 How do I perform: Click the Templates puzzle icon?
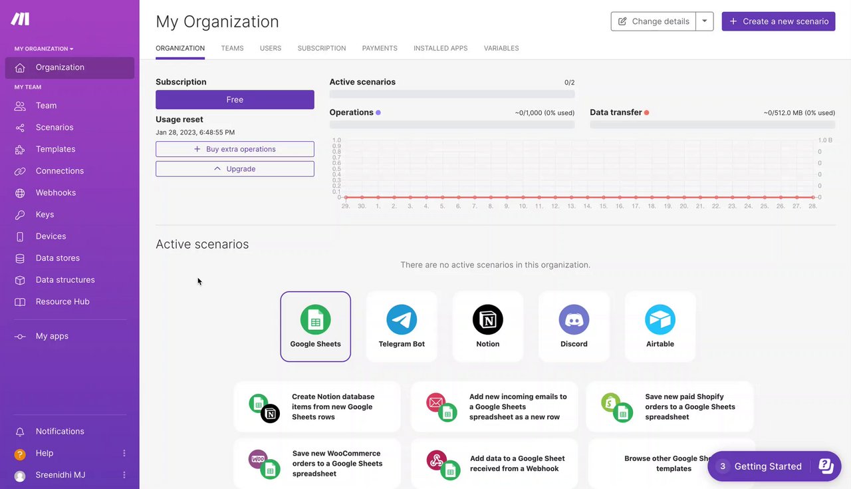pos(20,150)
